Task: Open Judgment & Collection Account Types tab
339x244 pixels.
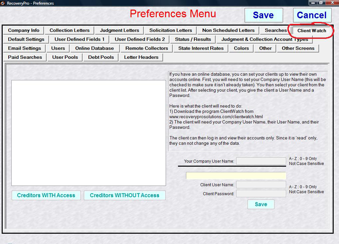Action: pyautogui.click(x=264, y=39)
